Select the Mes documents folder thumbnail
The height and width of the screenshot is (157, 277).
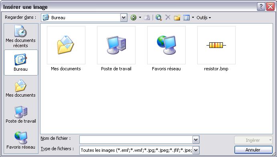tap(66, 45)
